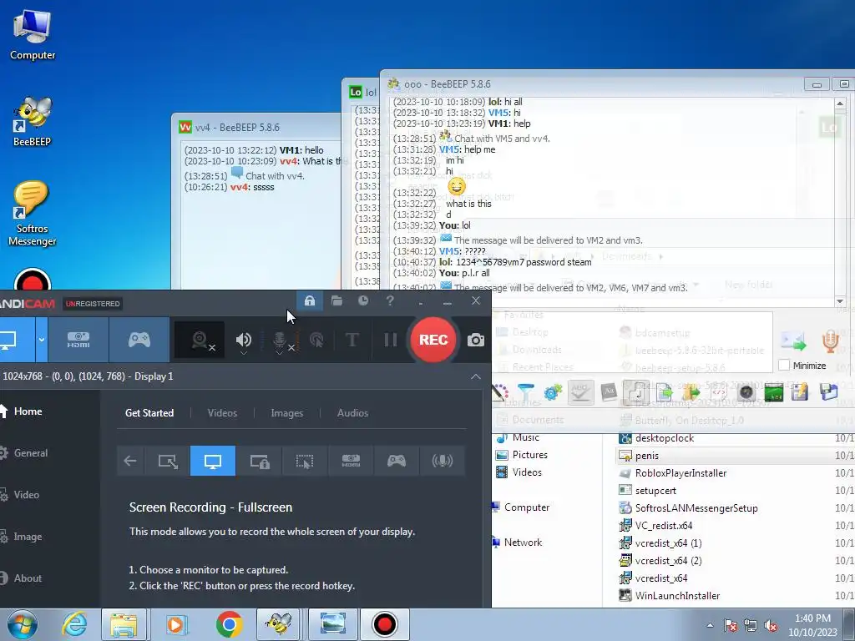Open the Windows Start menu
Viewport: 855px width, 641px height.
22,624
